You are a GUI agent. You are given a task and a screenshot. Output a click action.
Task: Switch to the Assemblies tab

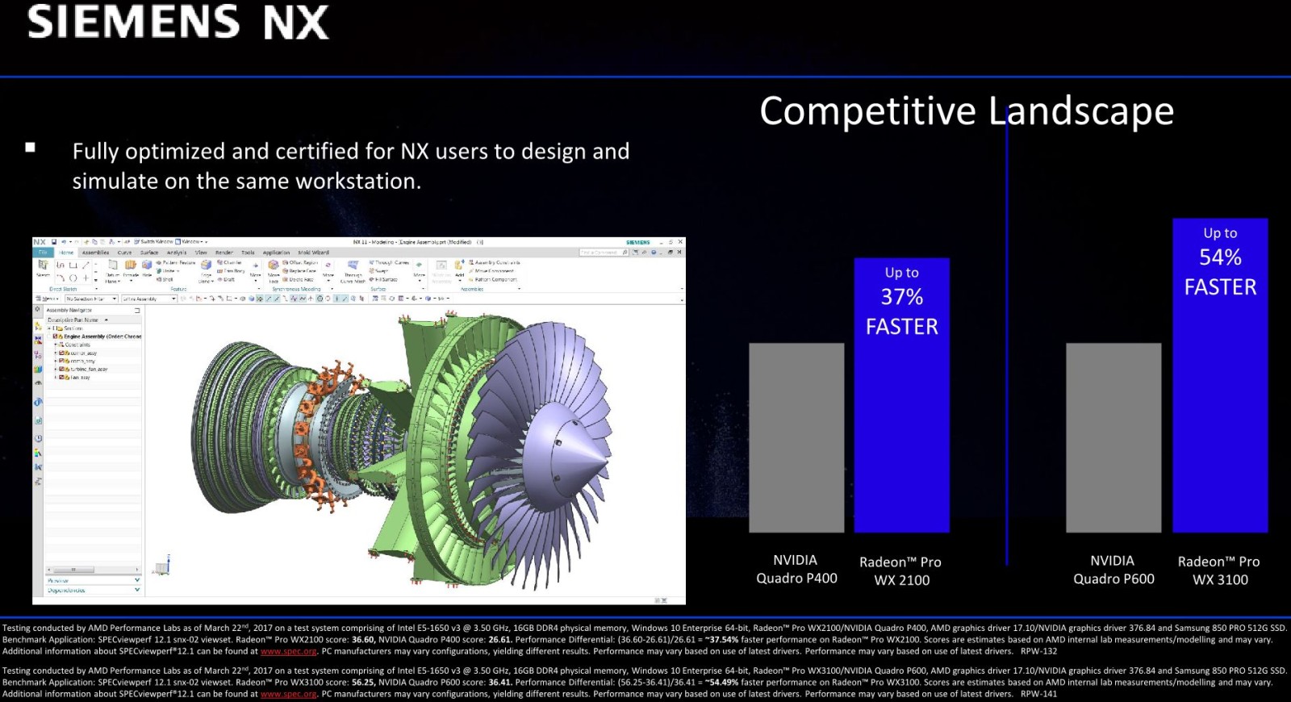pyautogui.click(x=95, y=253)
